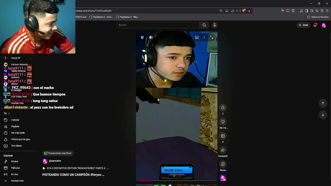This screenshot has height=186, width=331.
Task: Open the Brave Shields lion icon
Action: (243, 11)
